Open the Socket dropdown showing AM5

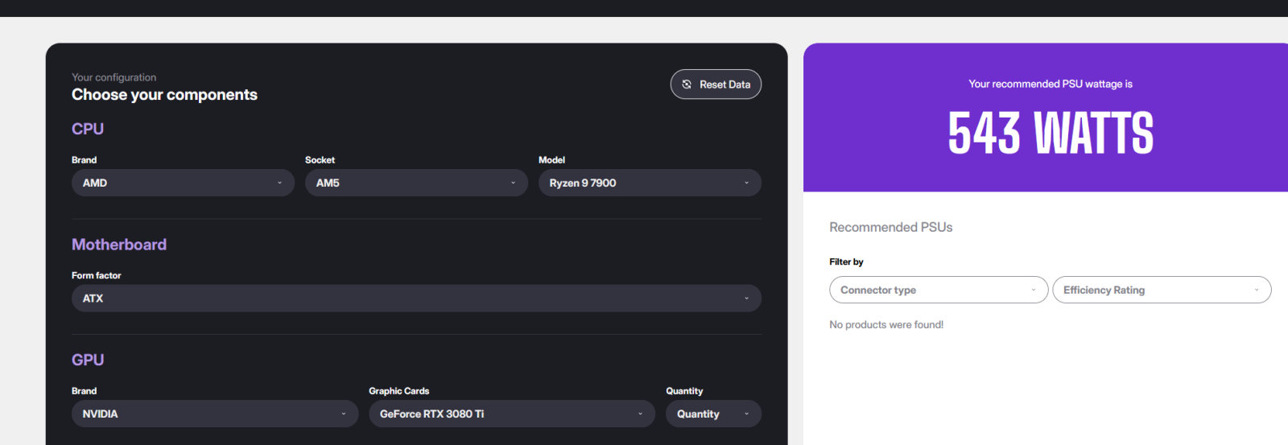(x=416, y=183)
